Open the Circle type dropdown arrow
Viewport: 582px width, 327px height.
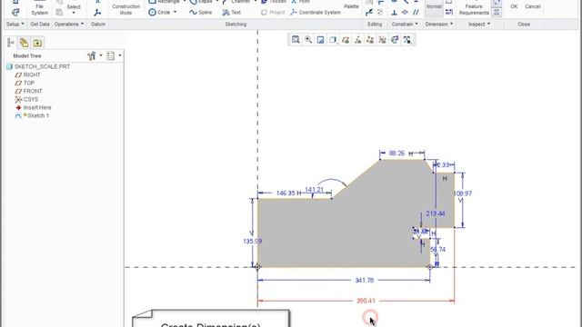pyautogui.click(x=176, y=12)
